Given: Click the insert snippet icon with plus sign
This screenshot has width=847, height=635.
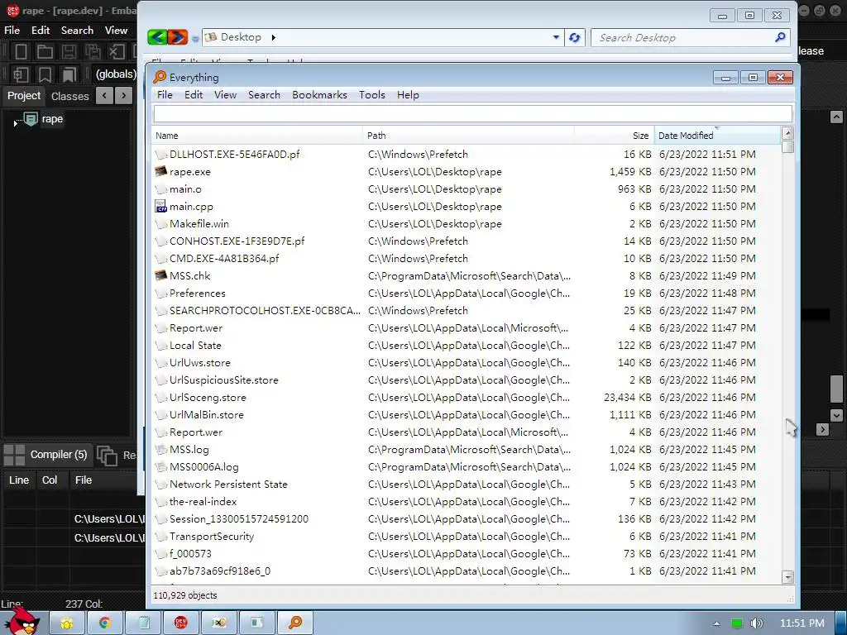Looking at the screenshot, I should pos(21,74).
